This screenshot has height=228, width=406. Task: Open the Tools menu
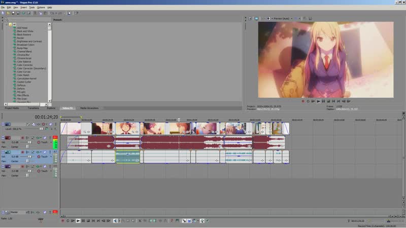coord(32,8)
